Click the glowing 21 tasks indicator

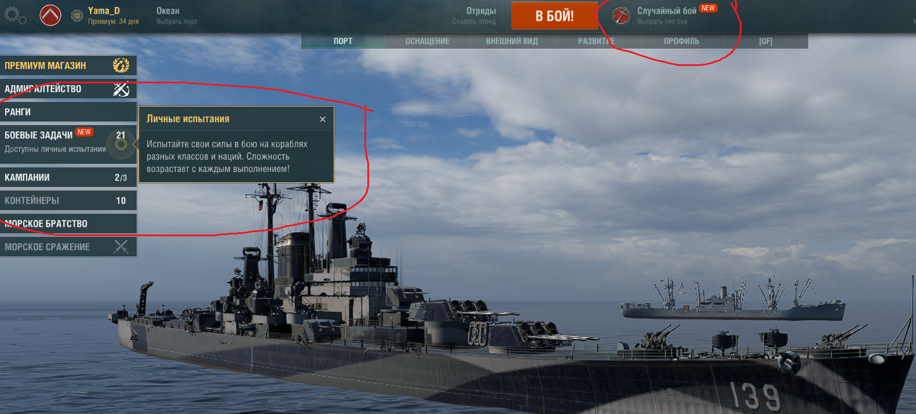(121, 142)
